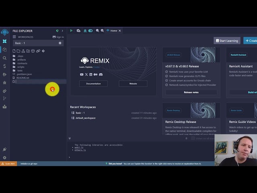Click the IPFS import cube icon
257x193 pixels.
point(33,51)
